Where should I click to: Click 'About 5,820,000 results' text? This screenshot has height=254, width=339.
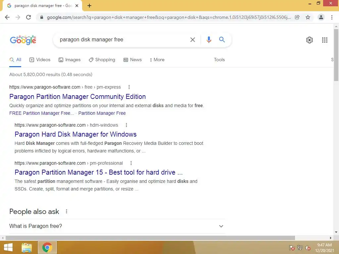click(51, 74)
